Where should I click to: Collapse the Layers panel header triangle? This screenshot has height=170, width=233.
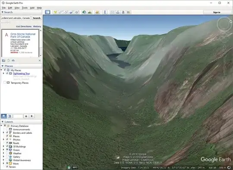[x=3, y=122]
